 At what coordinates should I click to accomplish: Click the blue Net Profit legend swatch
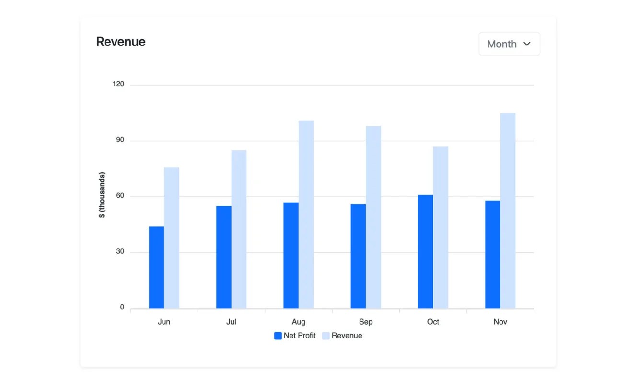click(277, 336)
